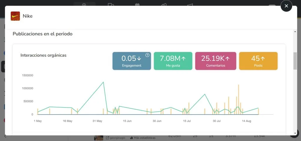Click the 16 May x-axis label
This screenshot has width=301, height=141.
(x=67, y=121)
